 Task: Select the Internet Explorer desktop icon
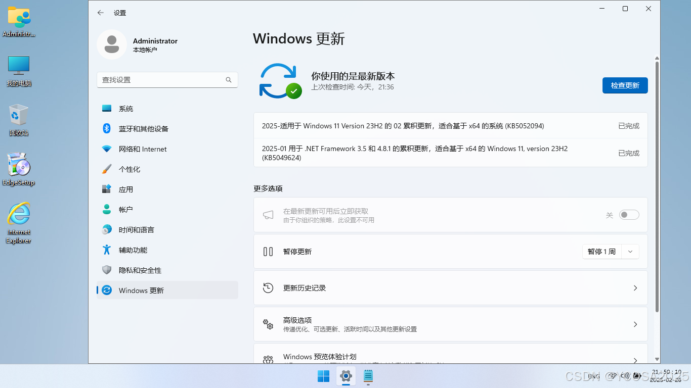pyautogui.click(x=19, y=223)
